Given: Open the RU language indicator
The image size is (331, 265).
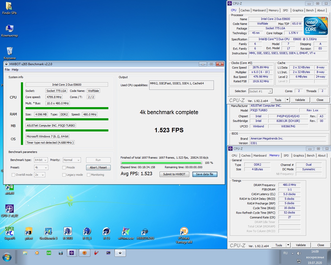Looking at the screenshot, I should (x=285, y=253).
